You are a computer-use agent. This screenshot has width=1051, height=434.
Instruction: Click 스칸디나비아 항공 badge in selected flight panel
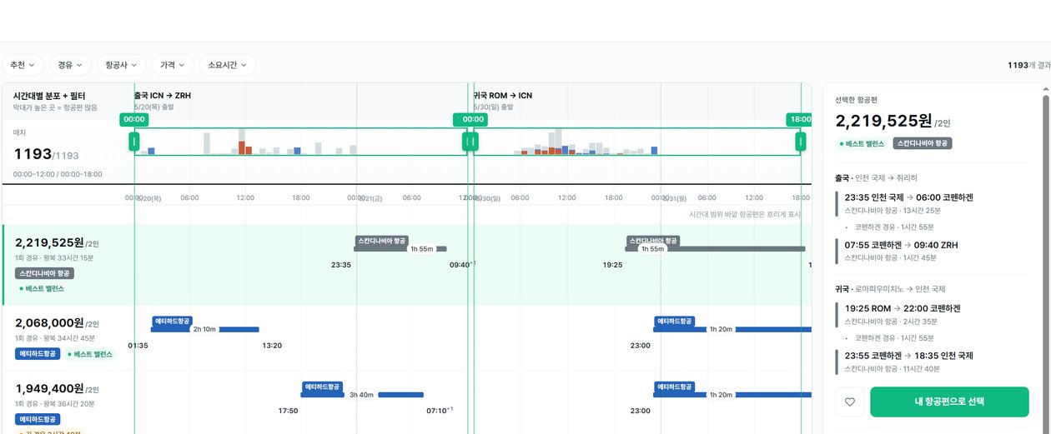click(923, 143)
